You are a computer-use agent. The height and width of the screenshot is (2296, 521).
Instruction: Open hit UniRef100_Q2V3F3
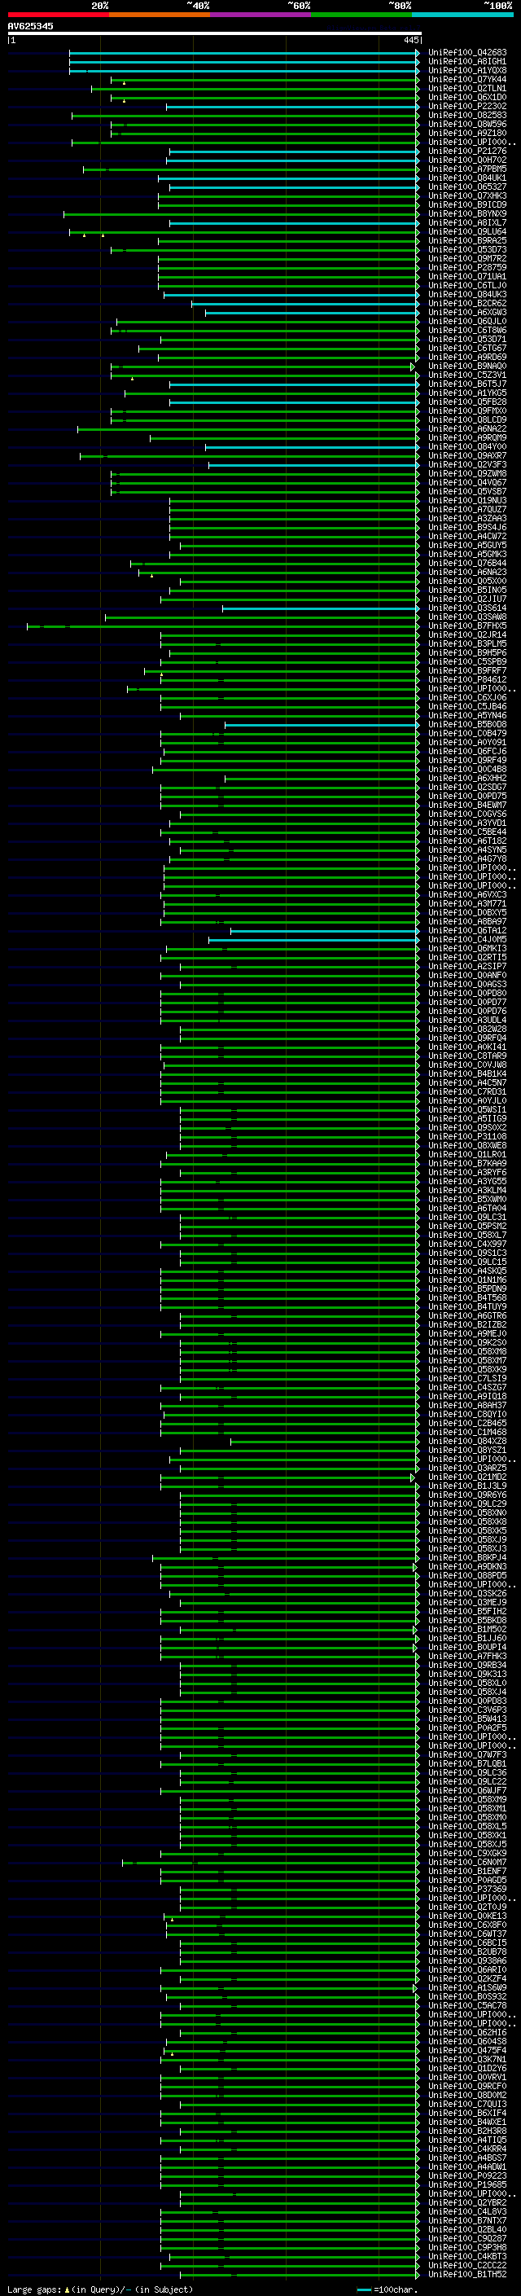pos(466,464)
